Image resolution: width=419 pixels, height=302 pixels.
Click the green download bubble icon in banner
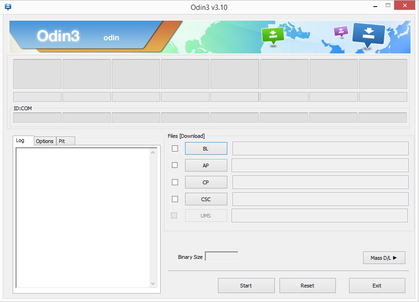[273, 36]
